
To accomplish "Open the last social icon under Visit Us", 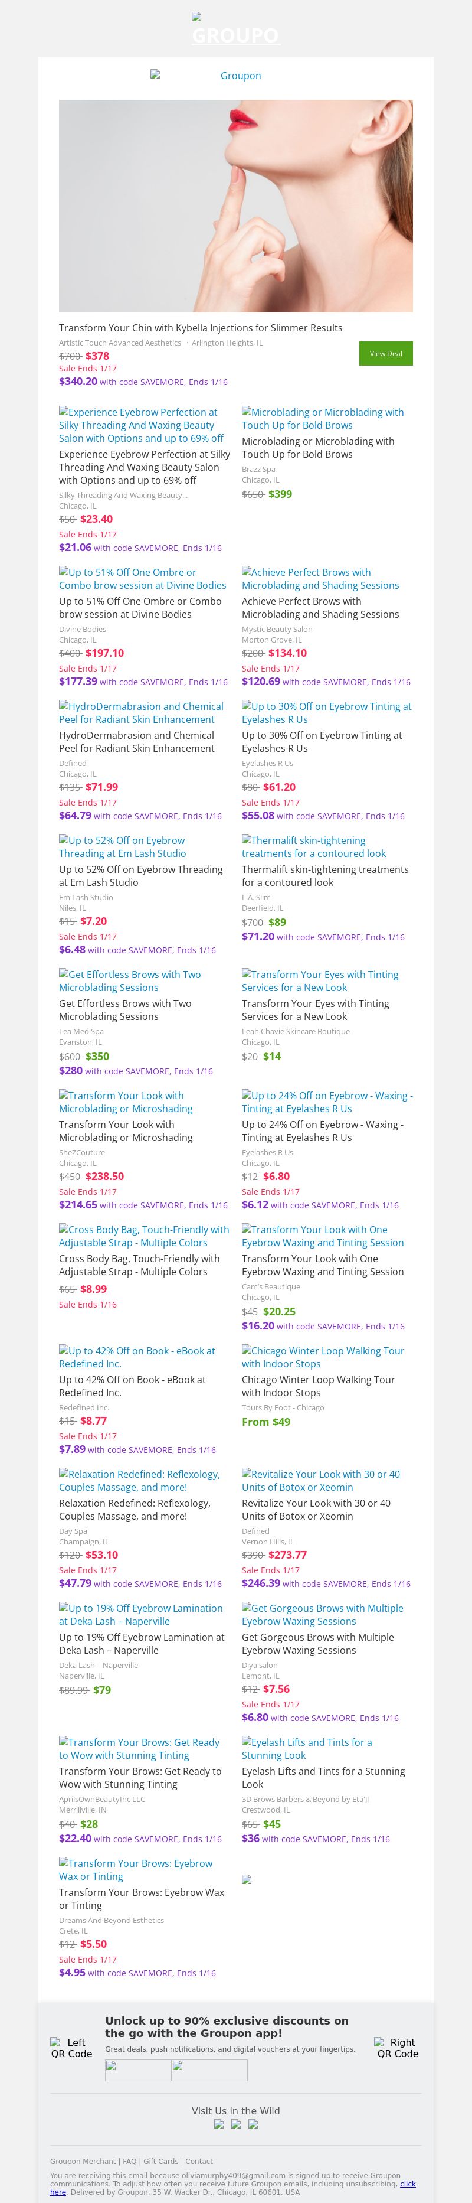I will coord(253,2124).
